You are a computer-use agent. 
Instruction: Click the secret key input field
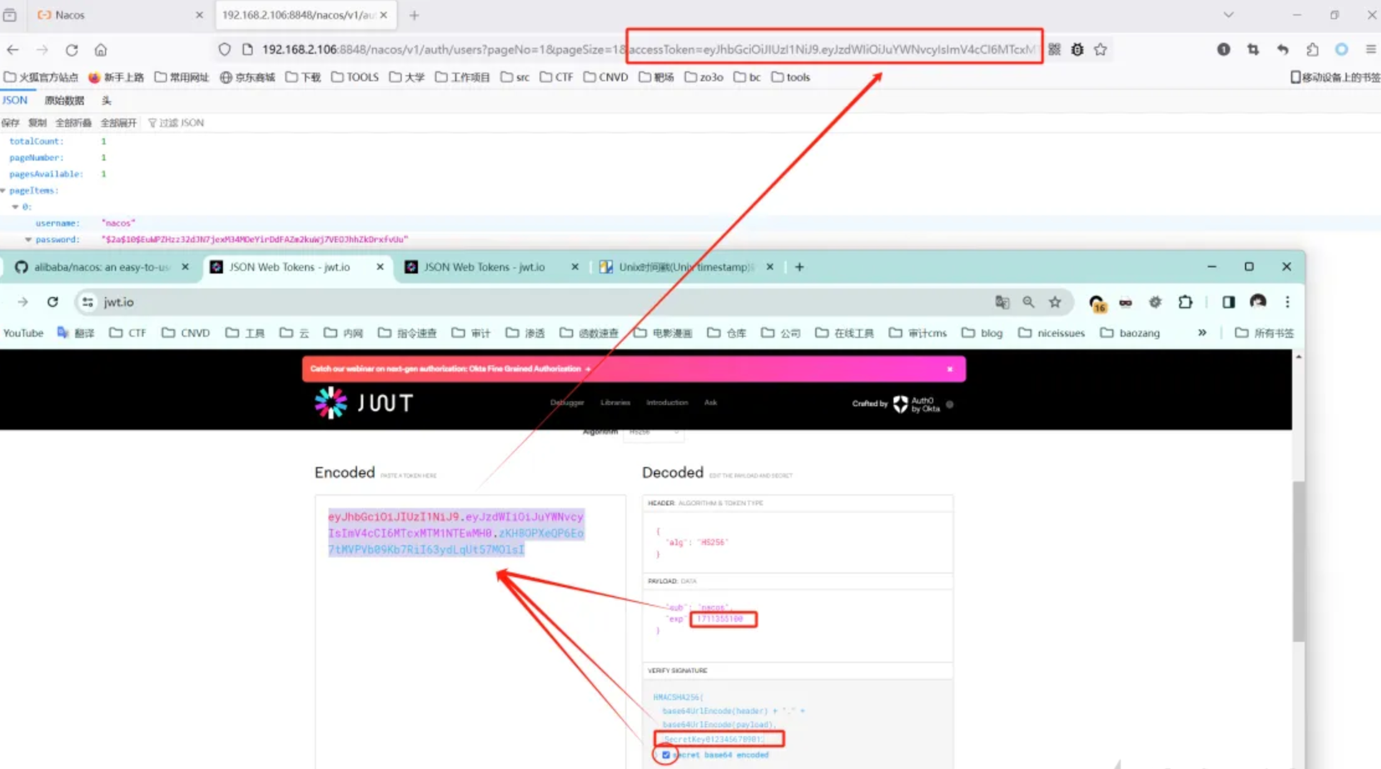[719, 739]
